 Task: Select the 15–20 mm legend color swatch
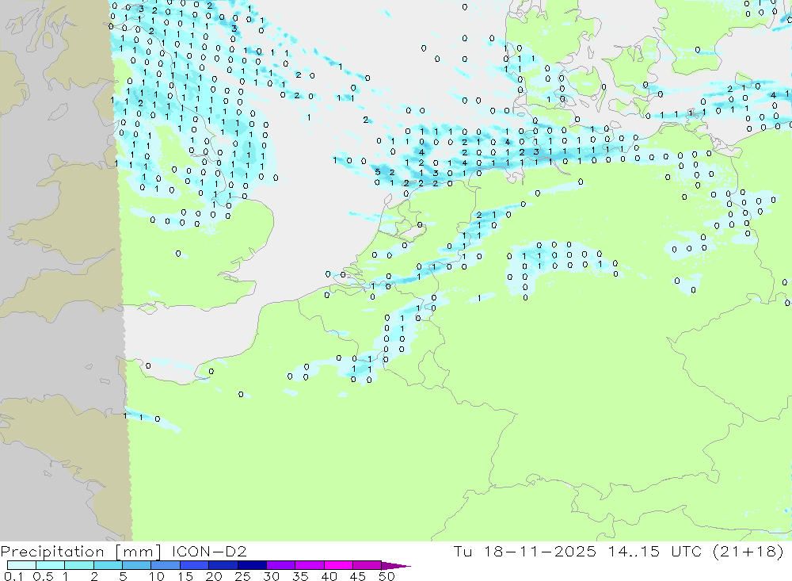(195, 565)
